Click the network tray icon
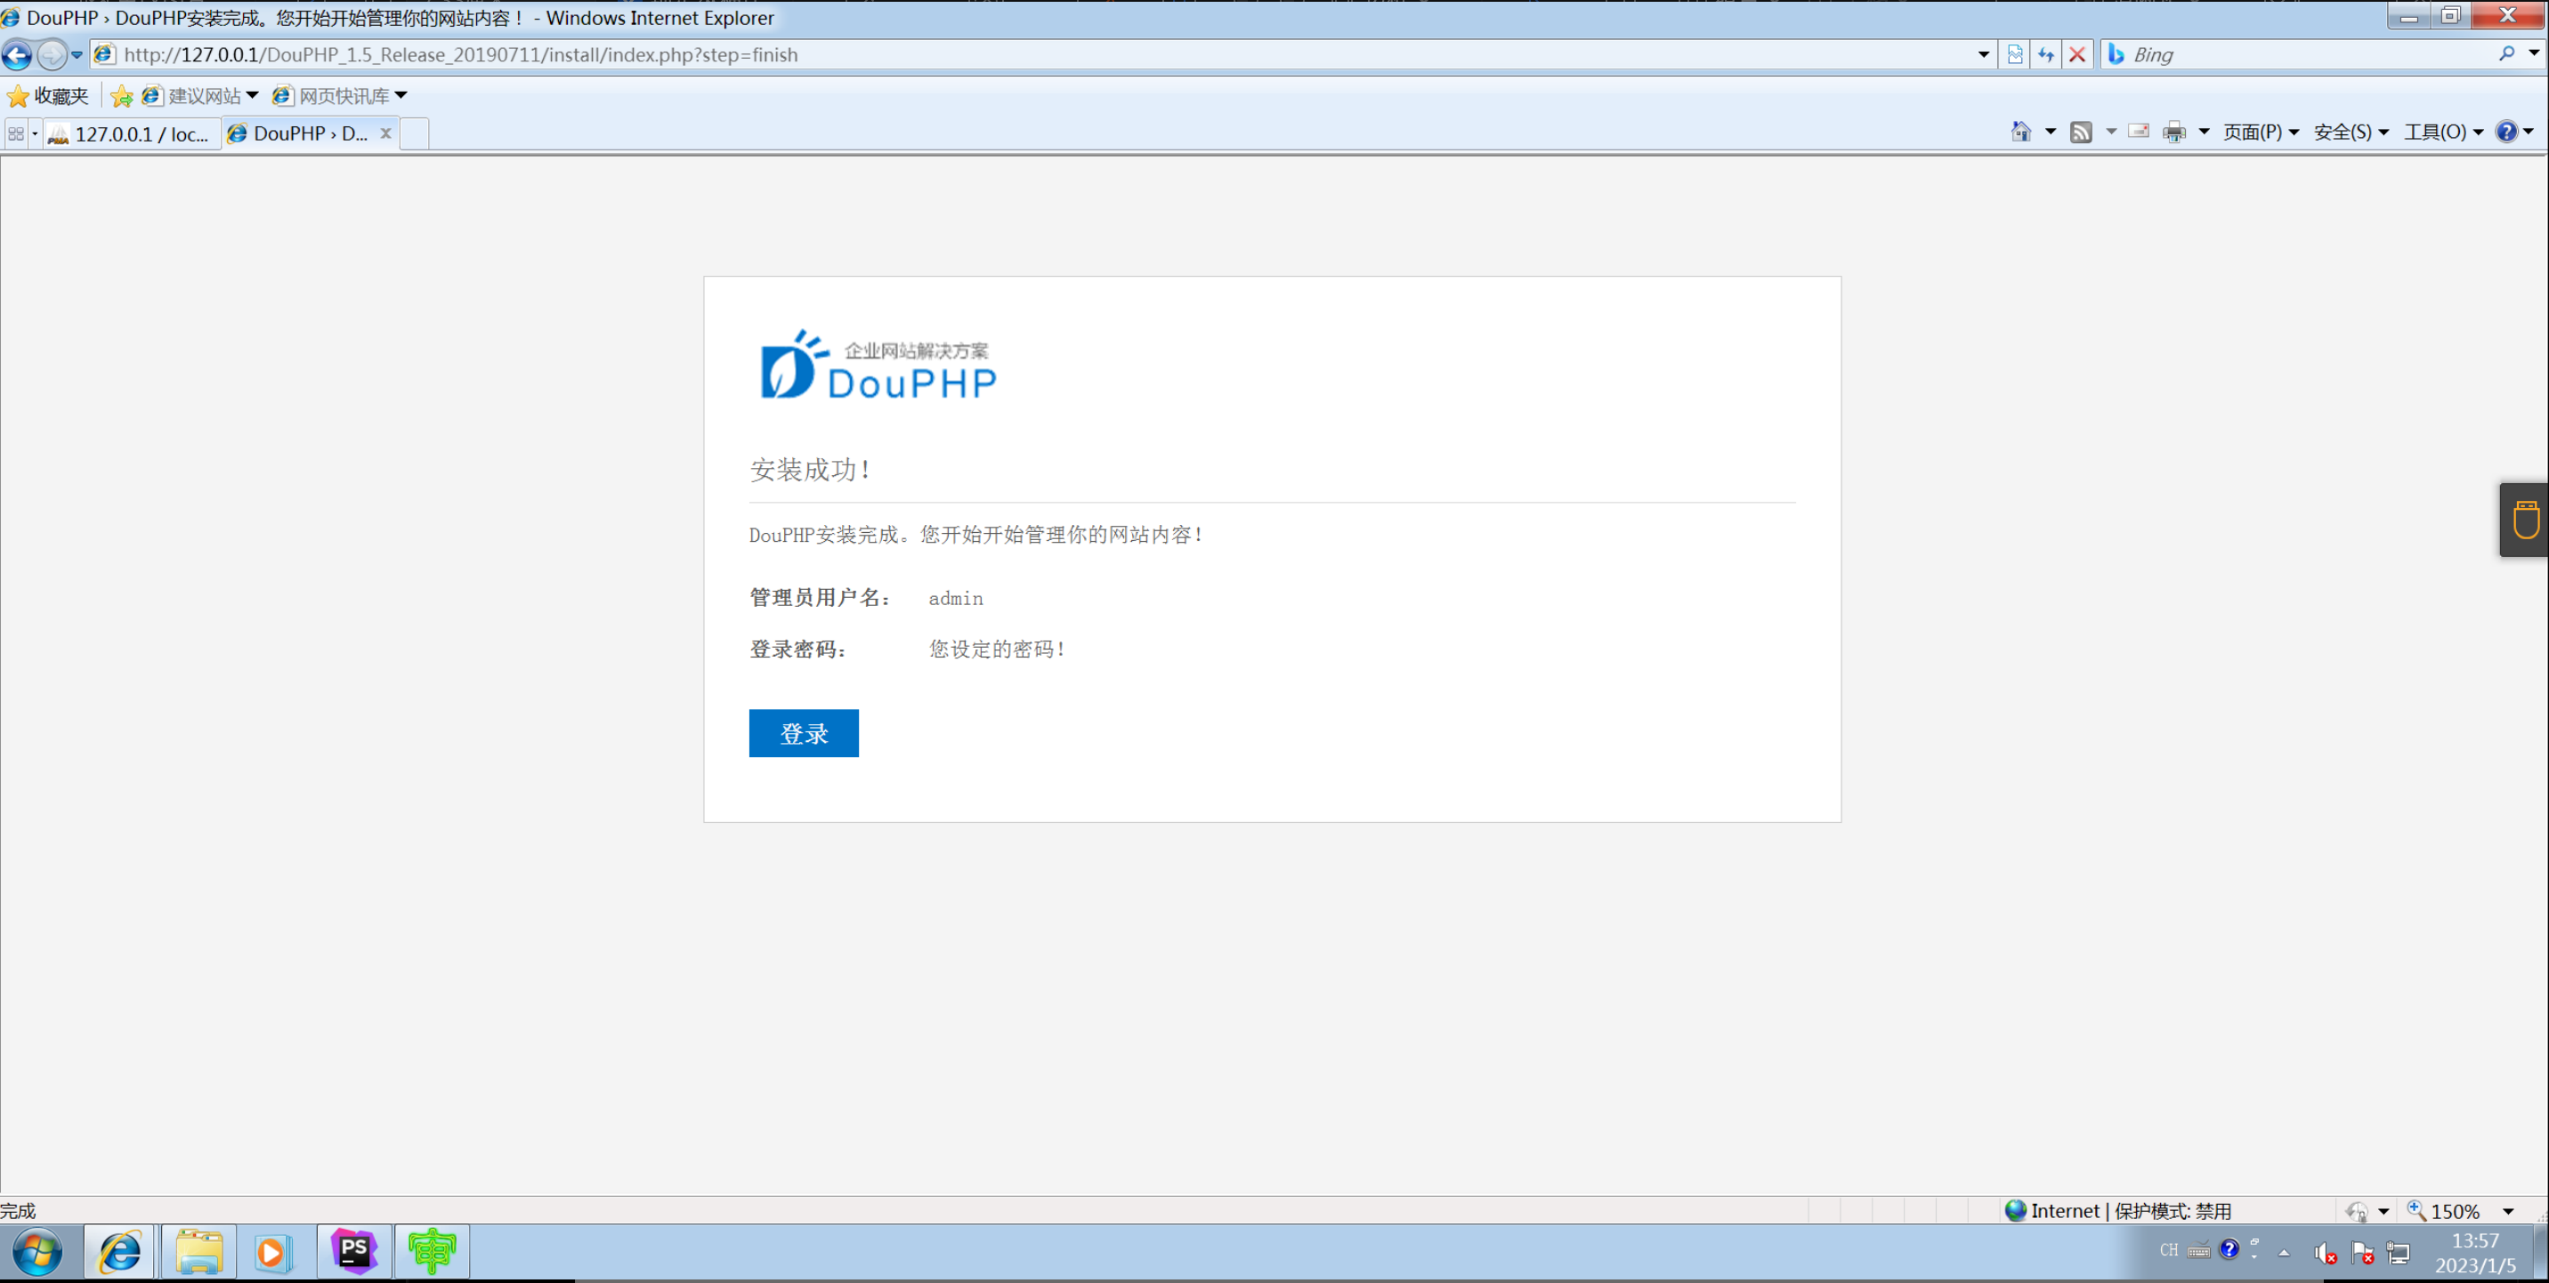Image resolution: width=2549 pixels, height=1283 pixels. point(2399,1254)
